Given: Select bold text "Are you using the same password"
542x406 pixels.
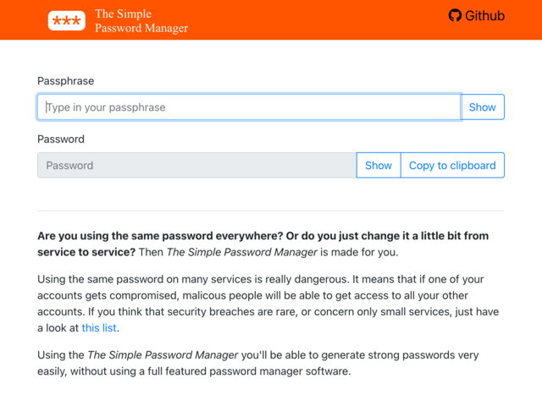Looking at the screenshot, I should (x=125, y=236).
